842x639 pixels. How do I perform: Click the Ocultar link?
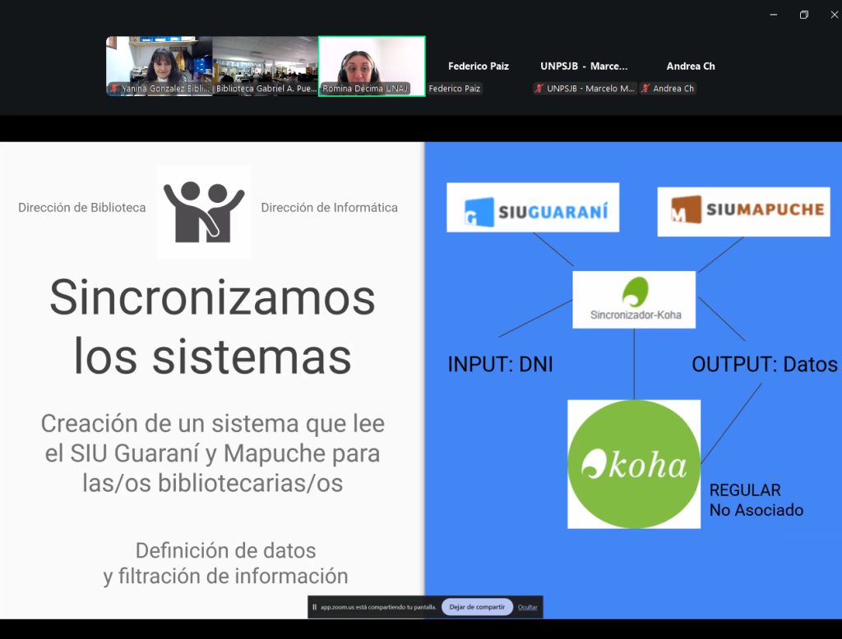[527, 607]
